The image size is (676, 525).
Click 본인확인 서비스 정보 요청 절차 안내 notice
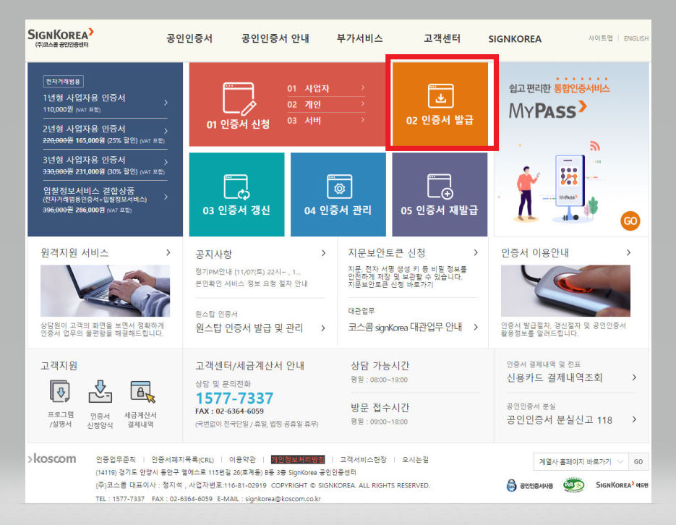point(252,283)
